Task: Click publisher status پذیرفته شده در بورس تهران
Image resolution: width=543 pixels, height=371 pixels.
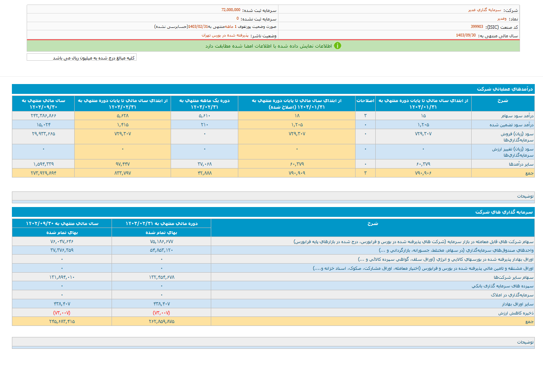Action: (x=225, y=36)
